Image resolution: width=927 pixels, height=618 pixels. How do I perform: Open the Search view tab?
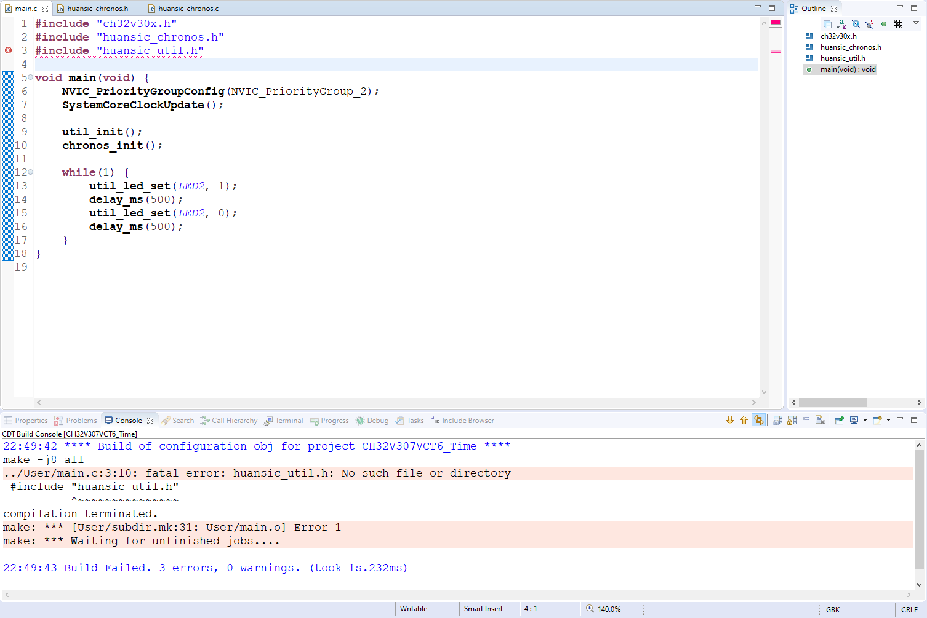coord(177,421)
